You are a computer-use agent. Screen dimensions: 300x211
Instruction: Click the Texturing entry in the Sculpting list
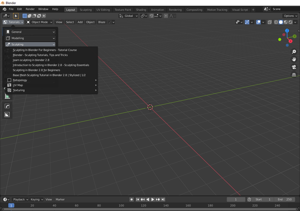(51, 90)
